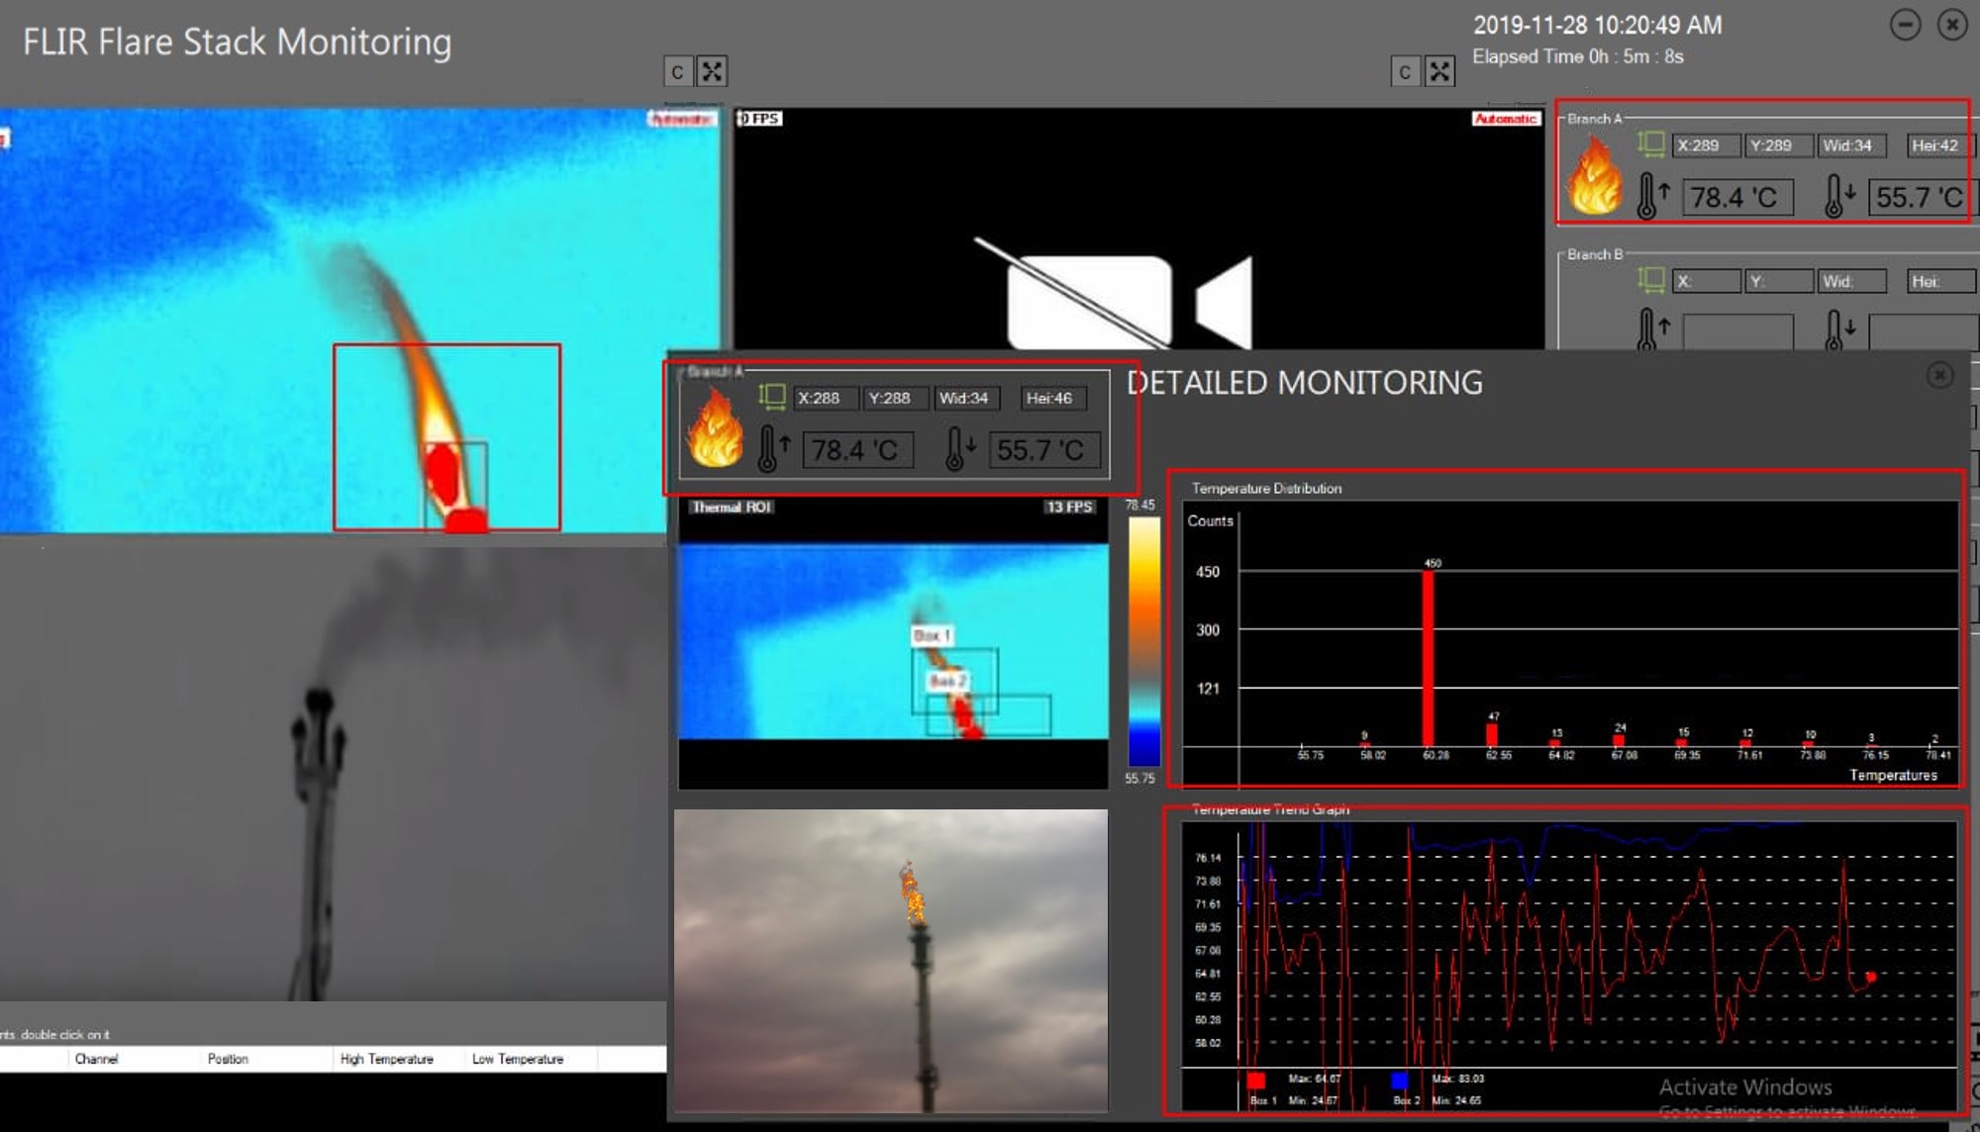Click the Branch B ROI rectangle icon
This screenshot has height=1132, width=1980.
[1650, 280]
